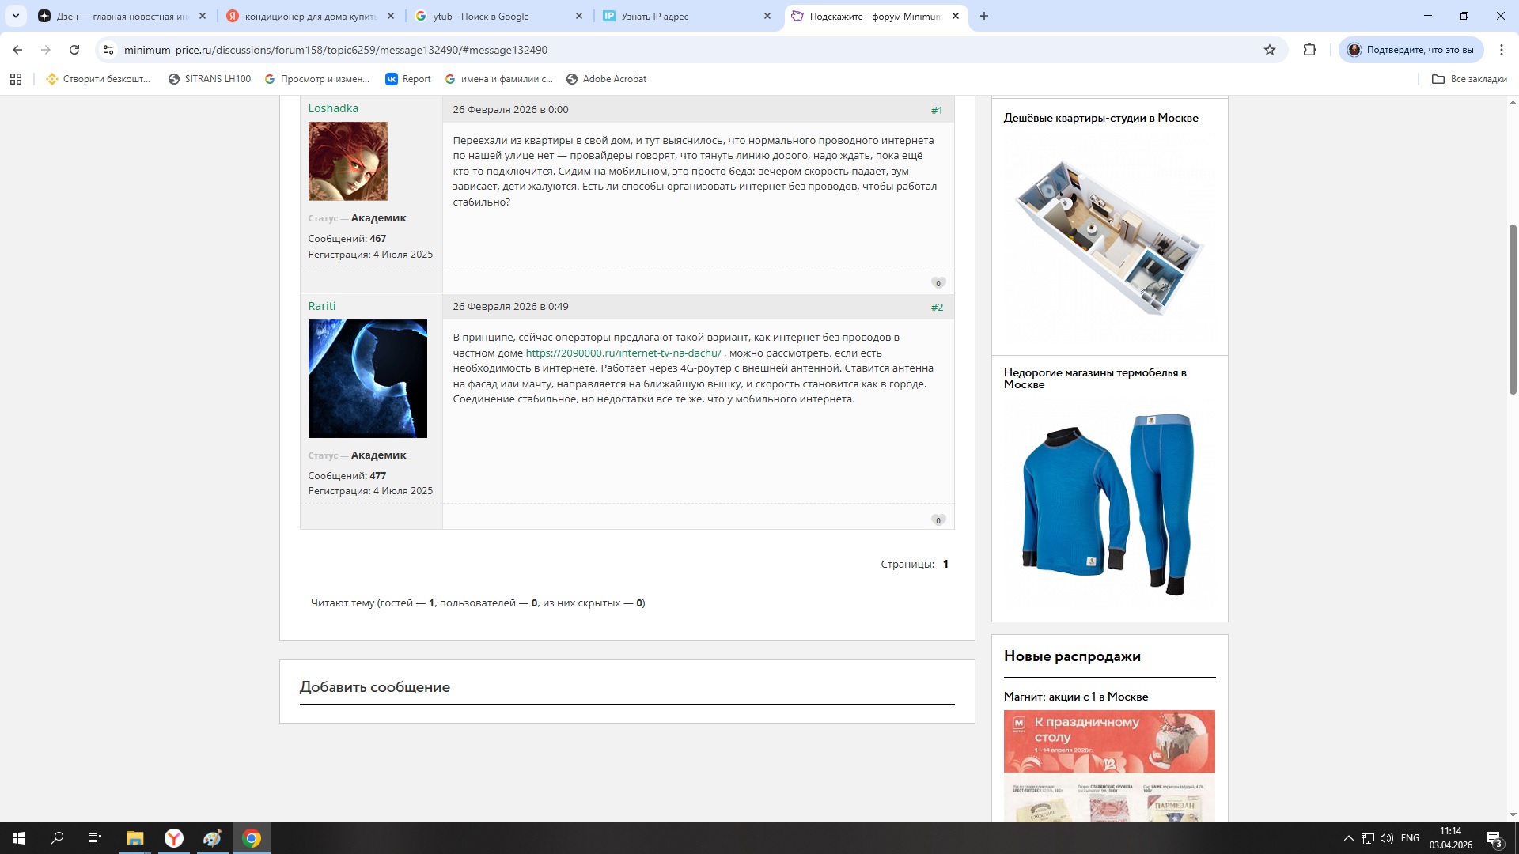Reload the page with refresh icon
This screenshot has width=1519, height=854.
click(x=74, y=50)
